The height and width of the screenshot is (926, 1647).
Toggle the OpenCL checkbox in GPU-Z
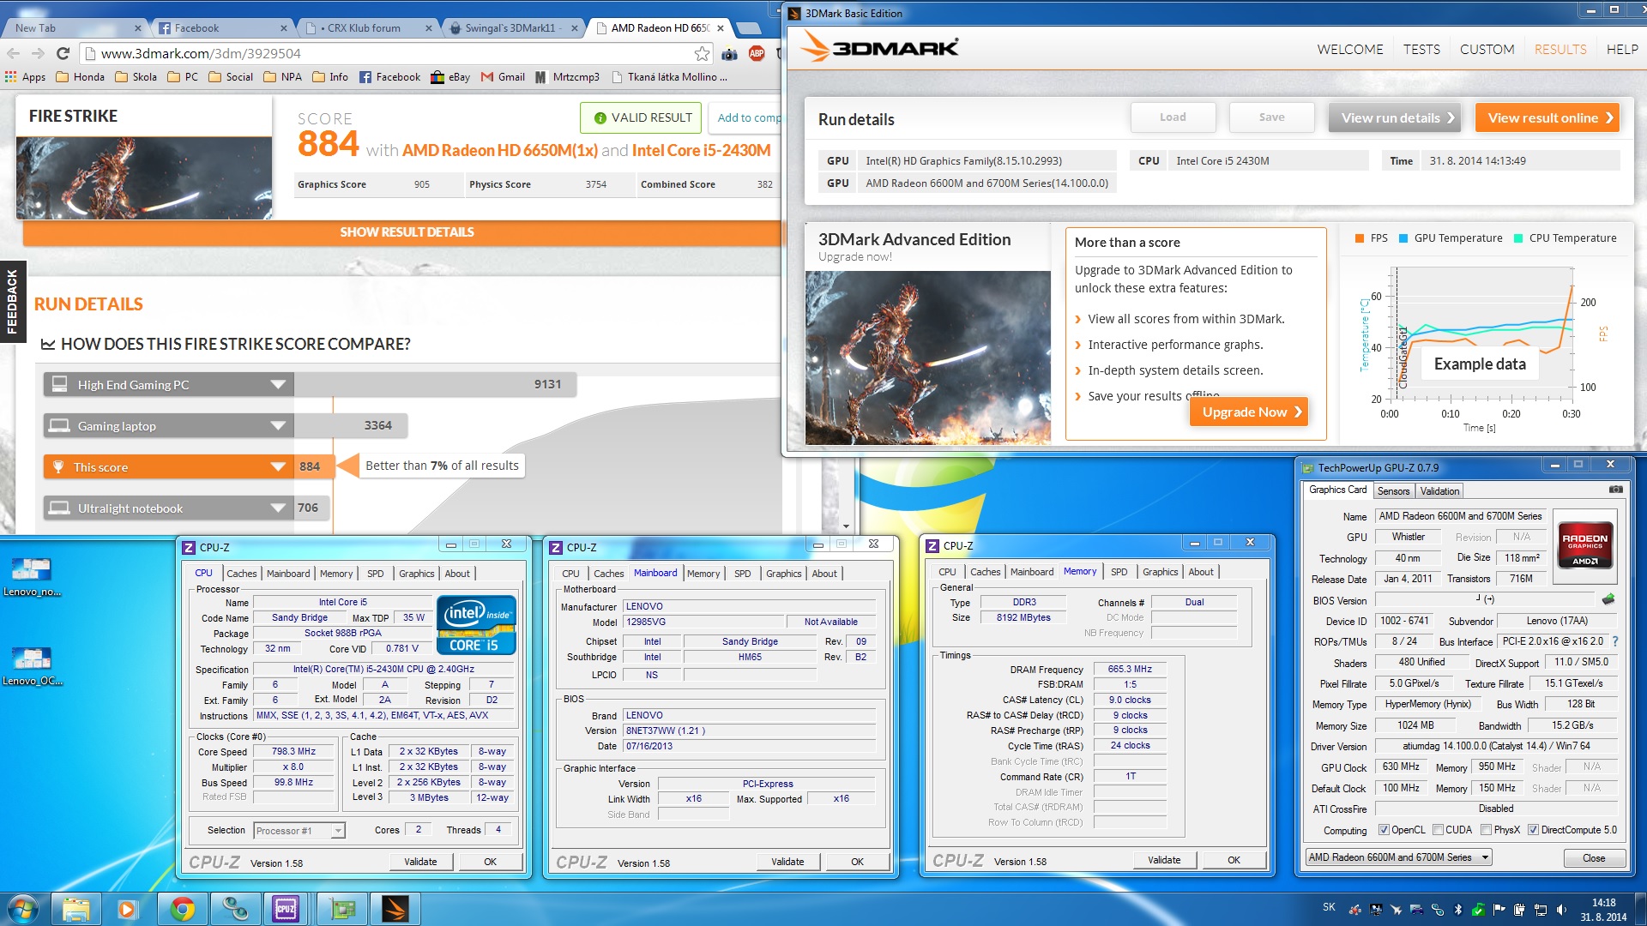pyautogui.click(x=1383, y=830)
